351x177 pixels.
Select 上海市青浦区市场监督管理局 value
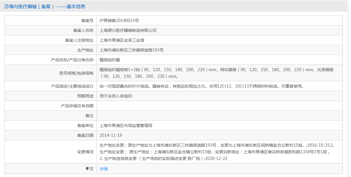pyautogui.click(x=126, y=126)
